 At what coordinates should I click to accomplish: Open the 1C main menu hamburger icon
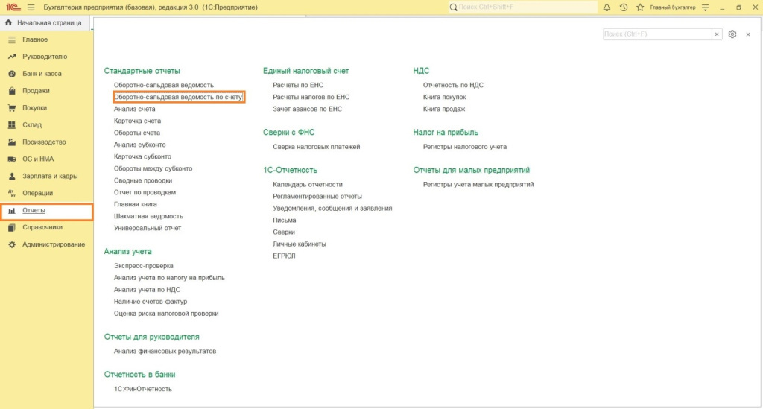[x=31, y=7]
